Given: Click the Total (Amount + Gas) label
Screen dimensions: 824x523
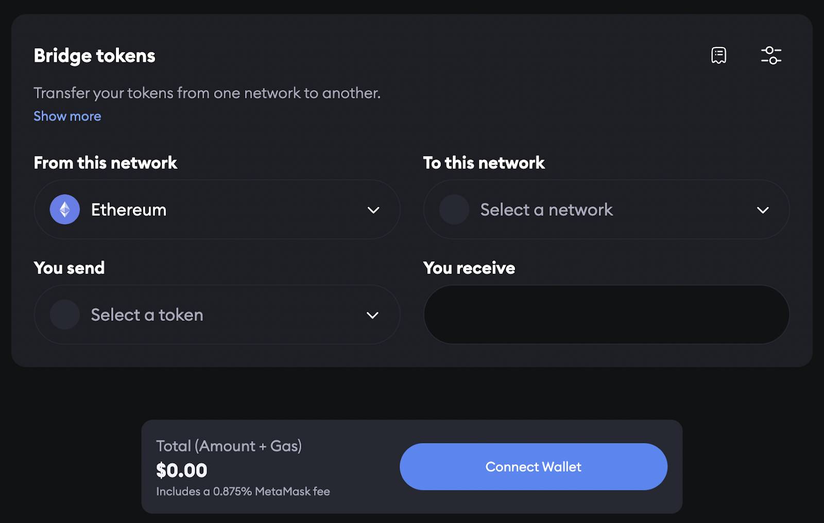Looking at the screenshot, I should [x=229, y=446].
